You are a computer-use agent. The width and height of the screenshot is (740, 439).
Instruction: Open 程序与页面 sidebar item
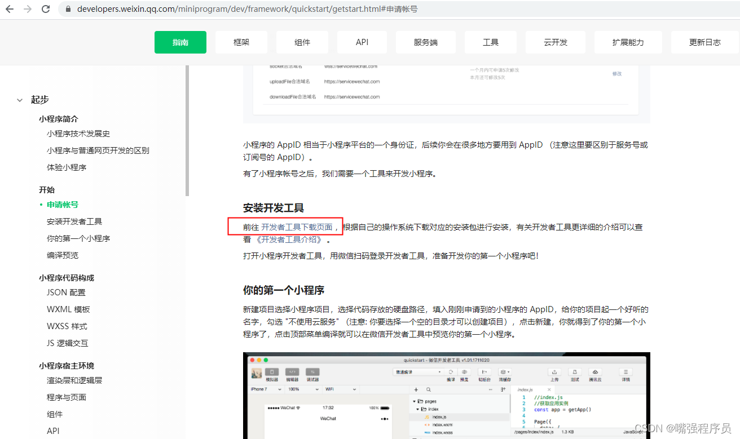[x=67, y=397]
